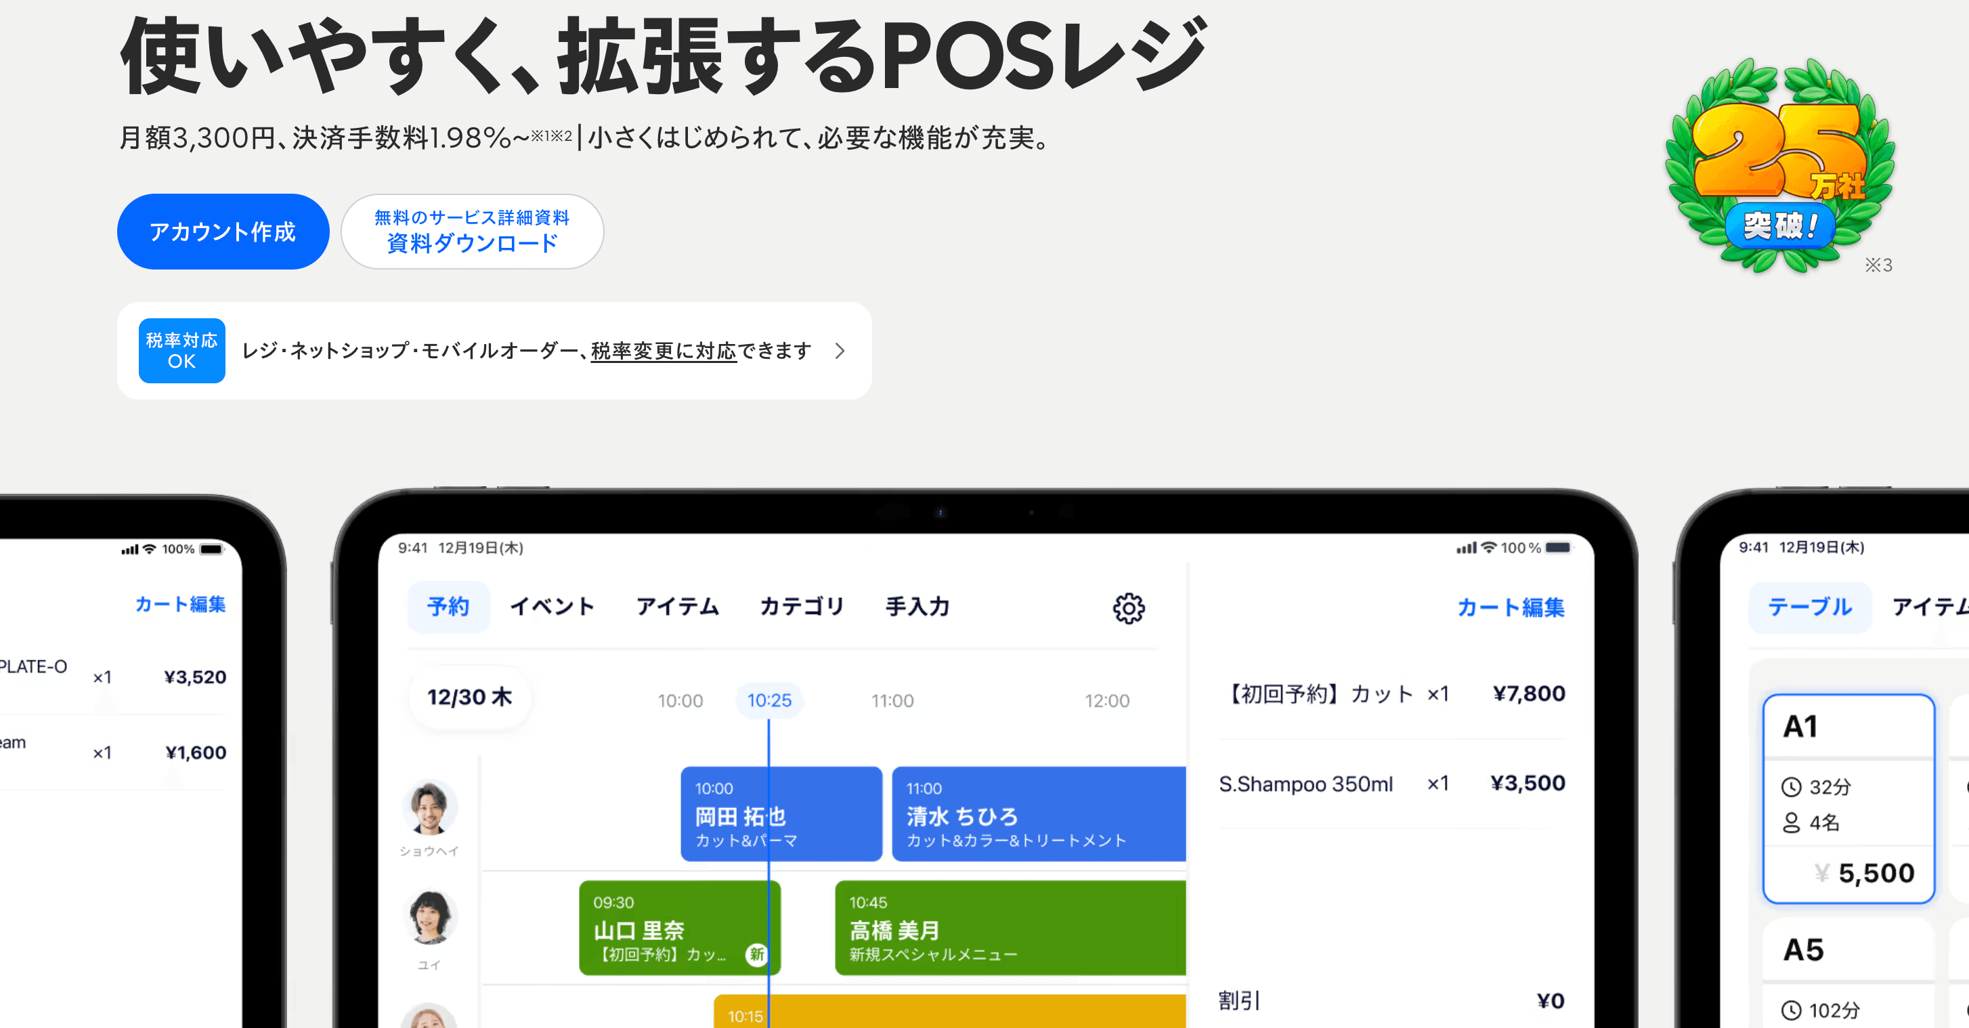Screen dimensions: 1969x1028
Task: Select the A5 table card
Action: click(x=1848, y=974)
